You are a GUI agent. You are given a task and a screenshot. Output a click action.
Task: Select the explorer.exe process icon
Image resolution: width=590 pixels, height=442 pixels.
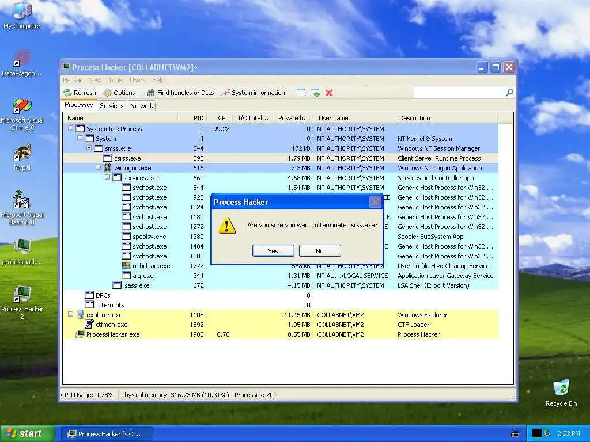pos(80,315)
